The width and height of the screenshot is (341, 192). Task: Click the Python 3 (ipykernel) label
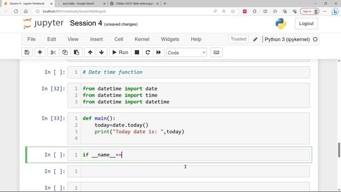pos(287,39)
